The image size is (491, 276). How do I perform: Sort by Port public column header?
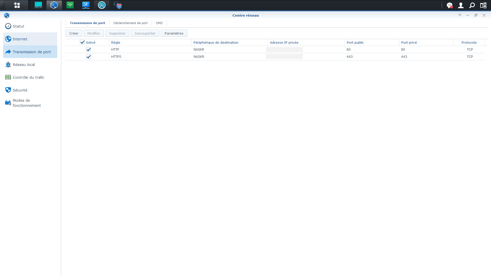(372, 42)
